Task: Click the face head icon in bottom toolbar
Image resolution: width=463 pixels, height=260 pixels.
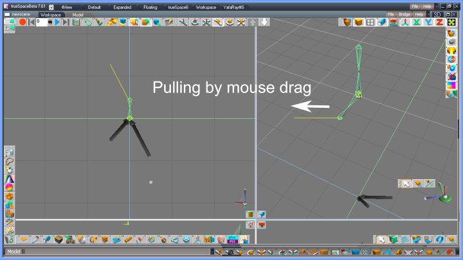Action: coord(221,239)
